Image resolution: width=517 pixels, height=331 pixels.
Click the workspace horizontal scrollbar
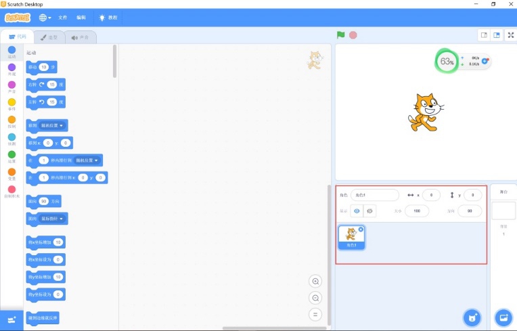click(x=274, y=328)
